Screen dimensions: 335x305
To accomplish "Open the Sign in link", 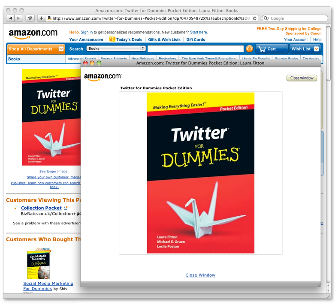I will [x=87, y=32].
